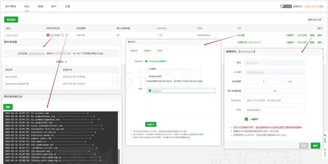The image size is (328, 164).
Task: Open the customer service sidebar icon
Action: (325, 139)
